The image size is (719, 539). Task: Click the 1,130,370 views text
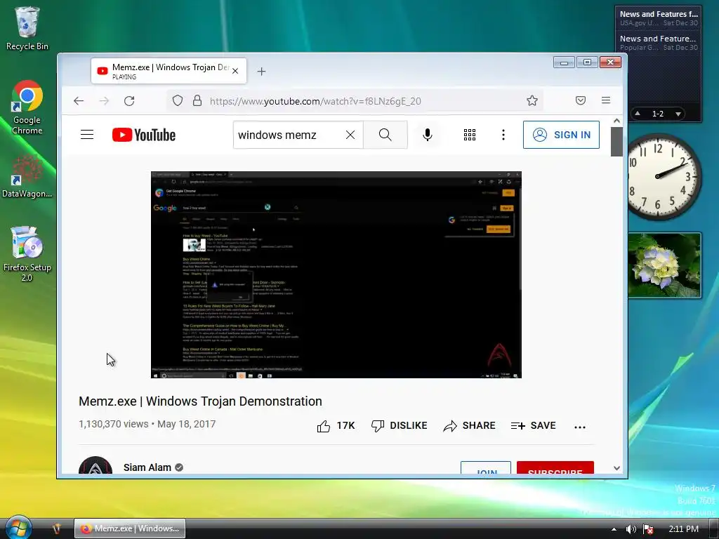pos(113,424)
